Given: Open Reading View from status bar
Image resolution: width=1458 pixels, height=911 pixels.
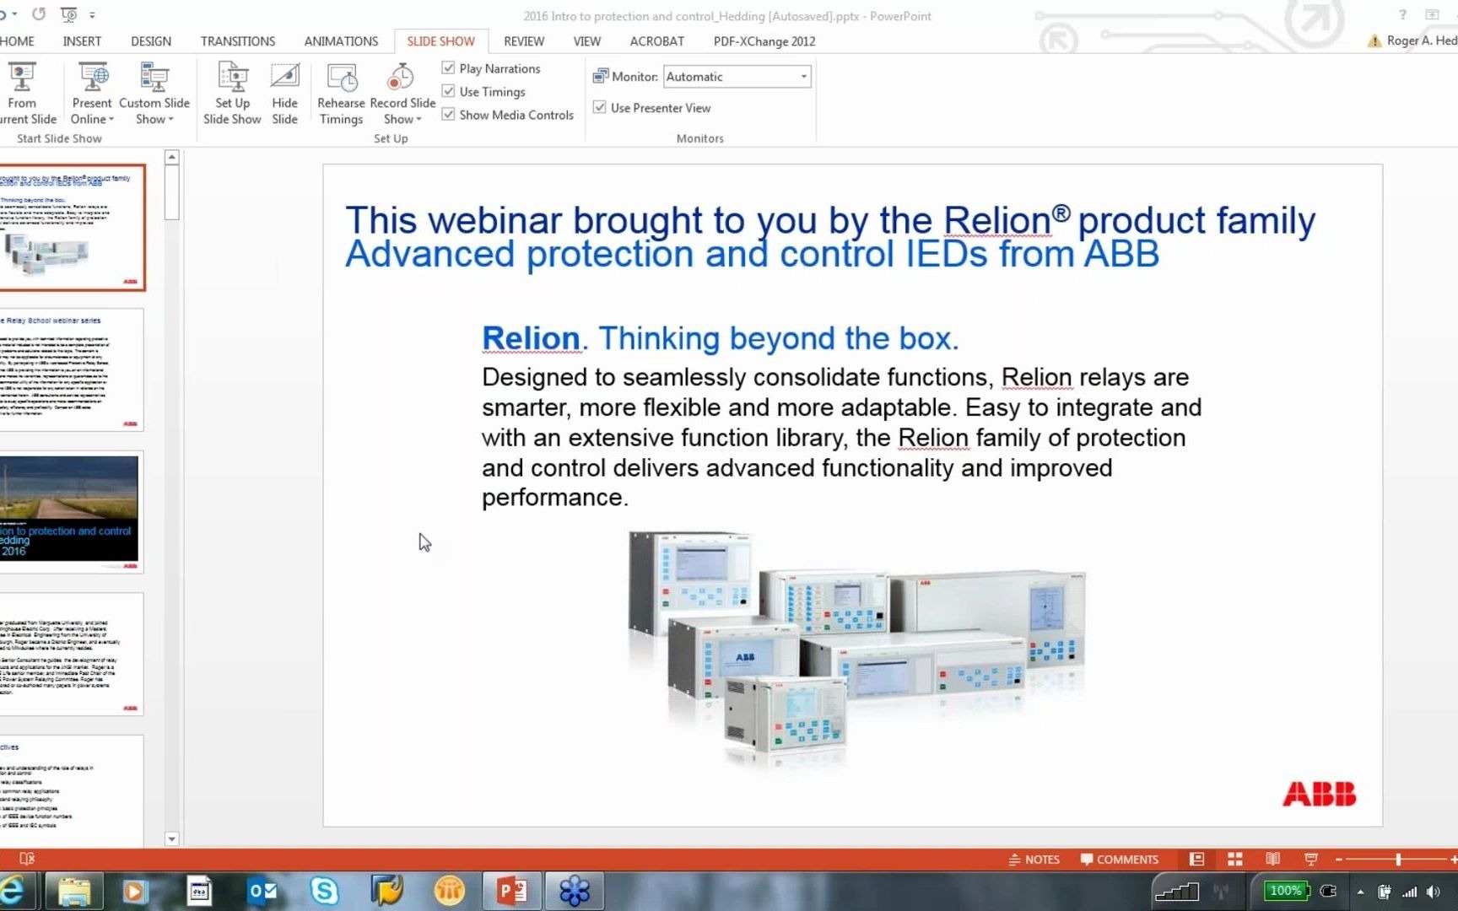Looking at the screenshot, I should 1272,859.
